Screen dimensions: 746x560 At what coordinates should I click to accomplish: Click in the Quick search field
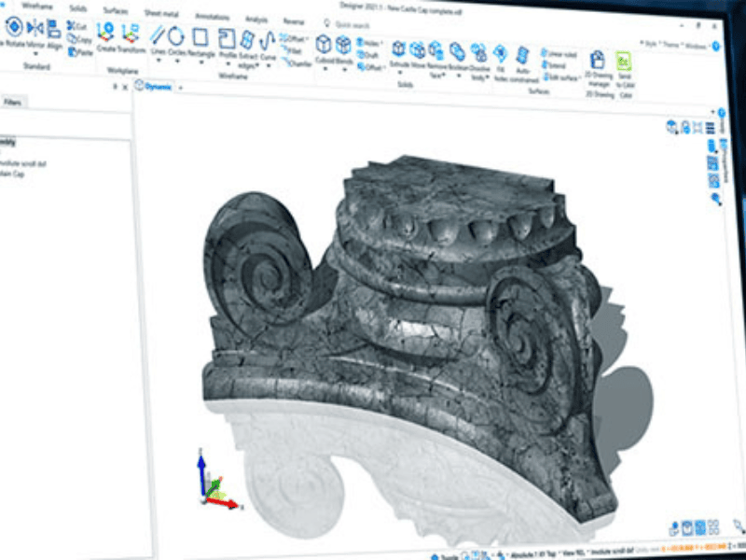(x=359, y=25)
